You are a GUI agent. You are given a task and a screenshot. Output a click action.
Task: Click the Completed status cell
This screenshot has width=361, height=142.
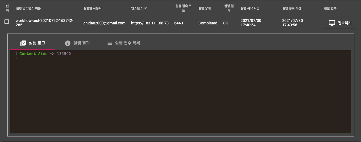tap(208, 23)
